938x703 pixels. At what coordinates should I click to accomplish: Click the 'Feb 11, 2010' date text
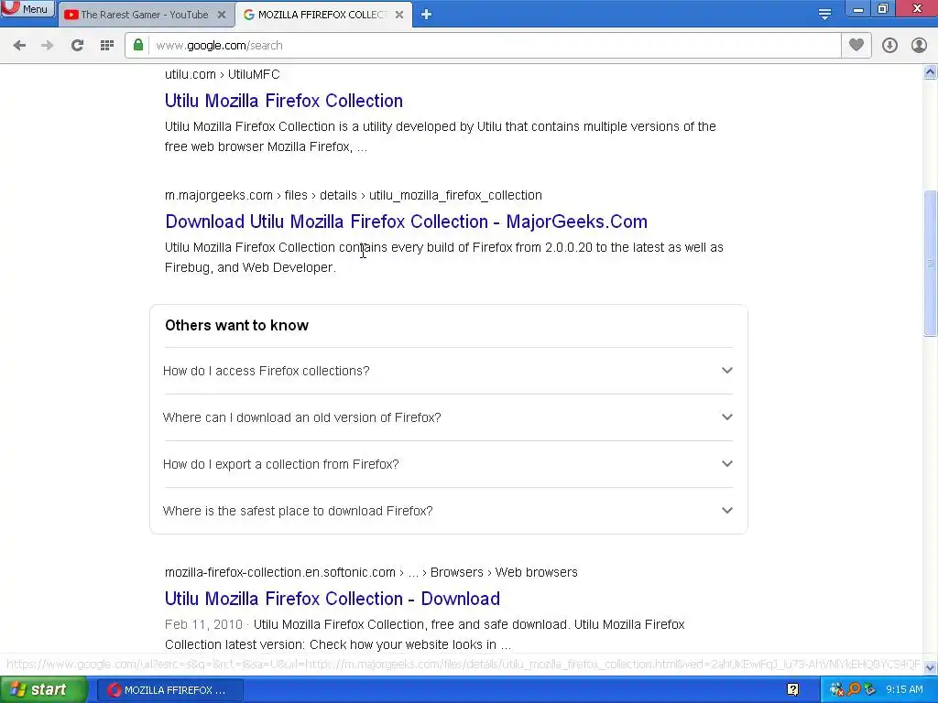[203, 624]
